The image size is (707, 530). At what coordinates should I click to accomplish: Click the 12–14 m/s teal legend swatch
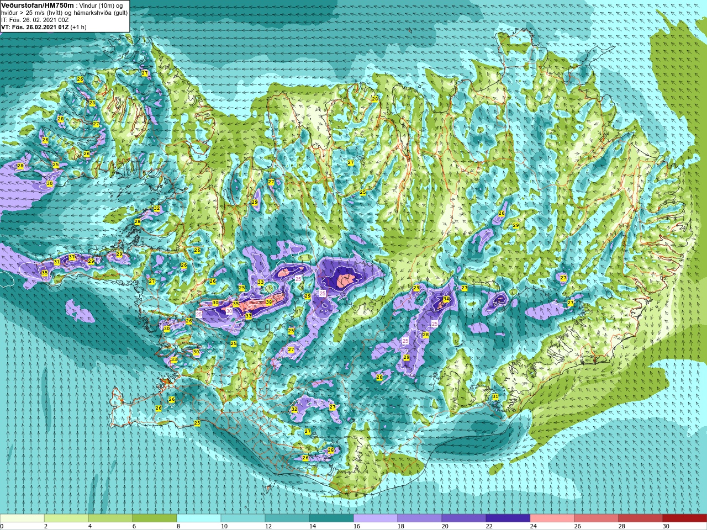pyautogui.click(x=287, y=518)
